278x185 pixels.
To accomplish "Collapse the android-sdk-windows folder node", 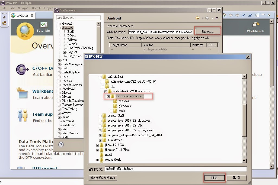I will pos(108,96).
